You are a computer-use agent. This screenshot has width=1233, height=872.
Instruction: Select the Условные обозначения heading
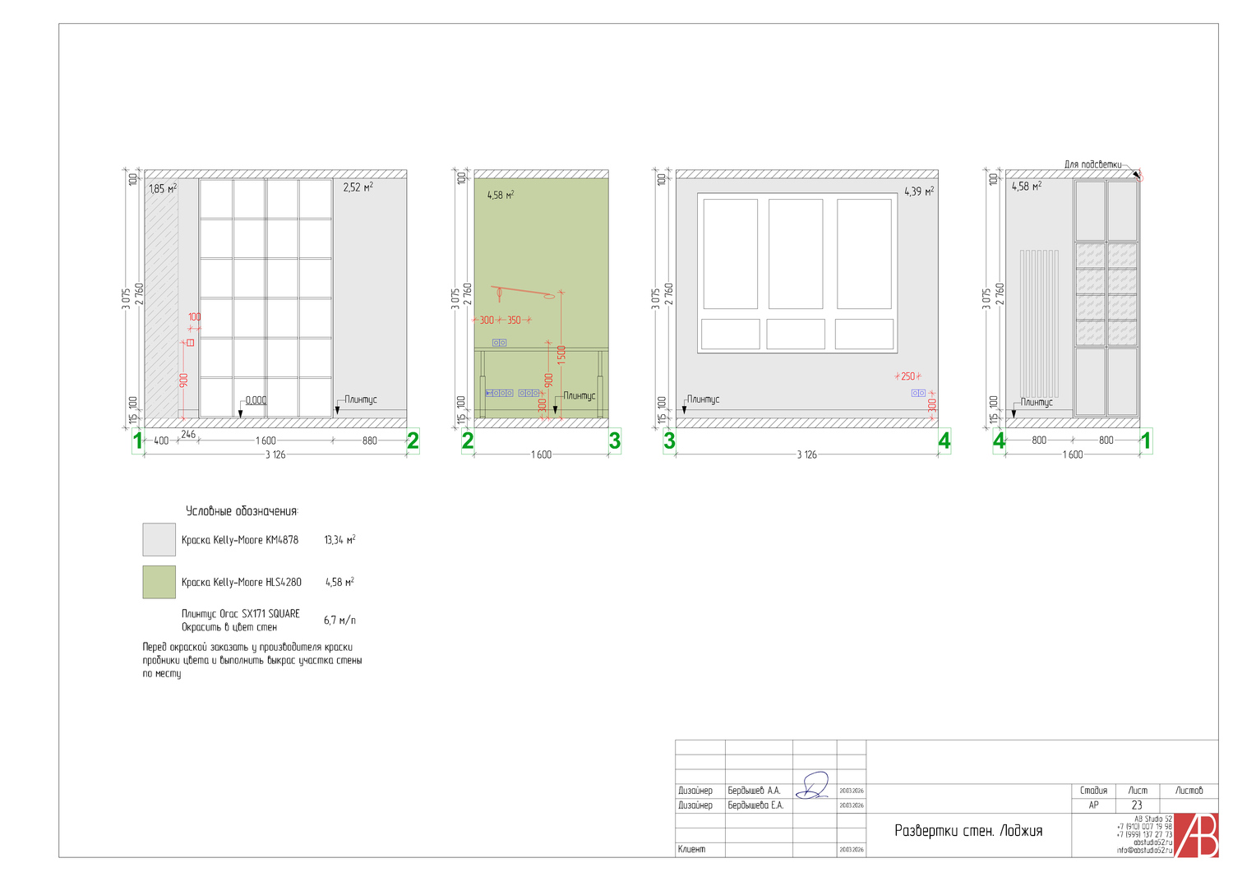coord(241,511)
